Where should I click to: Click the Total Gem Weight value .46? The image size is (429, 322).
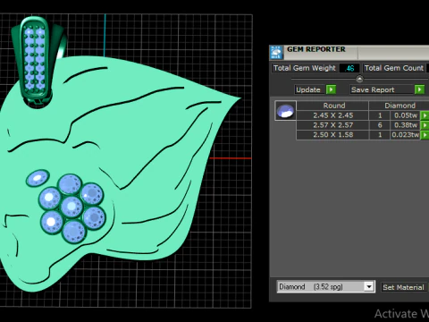coord(349,68)
